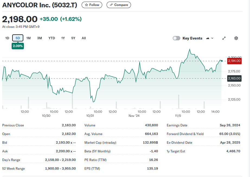Click the +35.00 (+1.62%) change text
Image resolution: width=250 pixels, height=177 pixels.
click(x=60, y=19)
